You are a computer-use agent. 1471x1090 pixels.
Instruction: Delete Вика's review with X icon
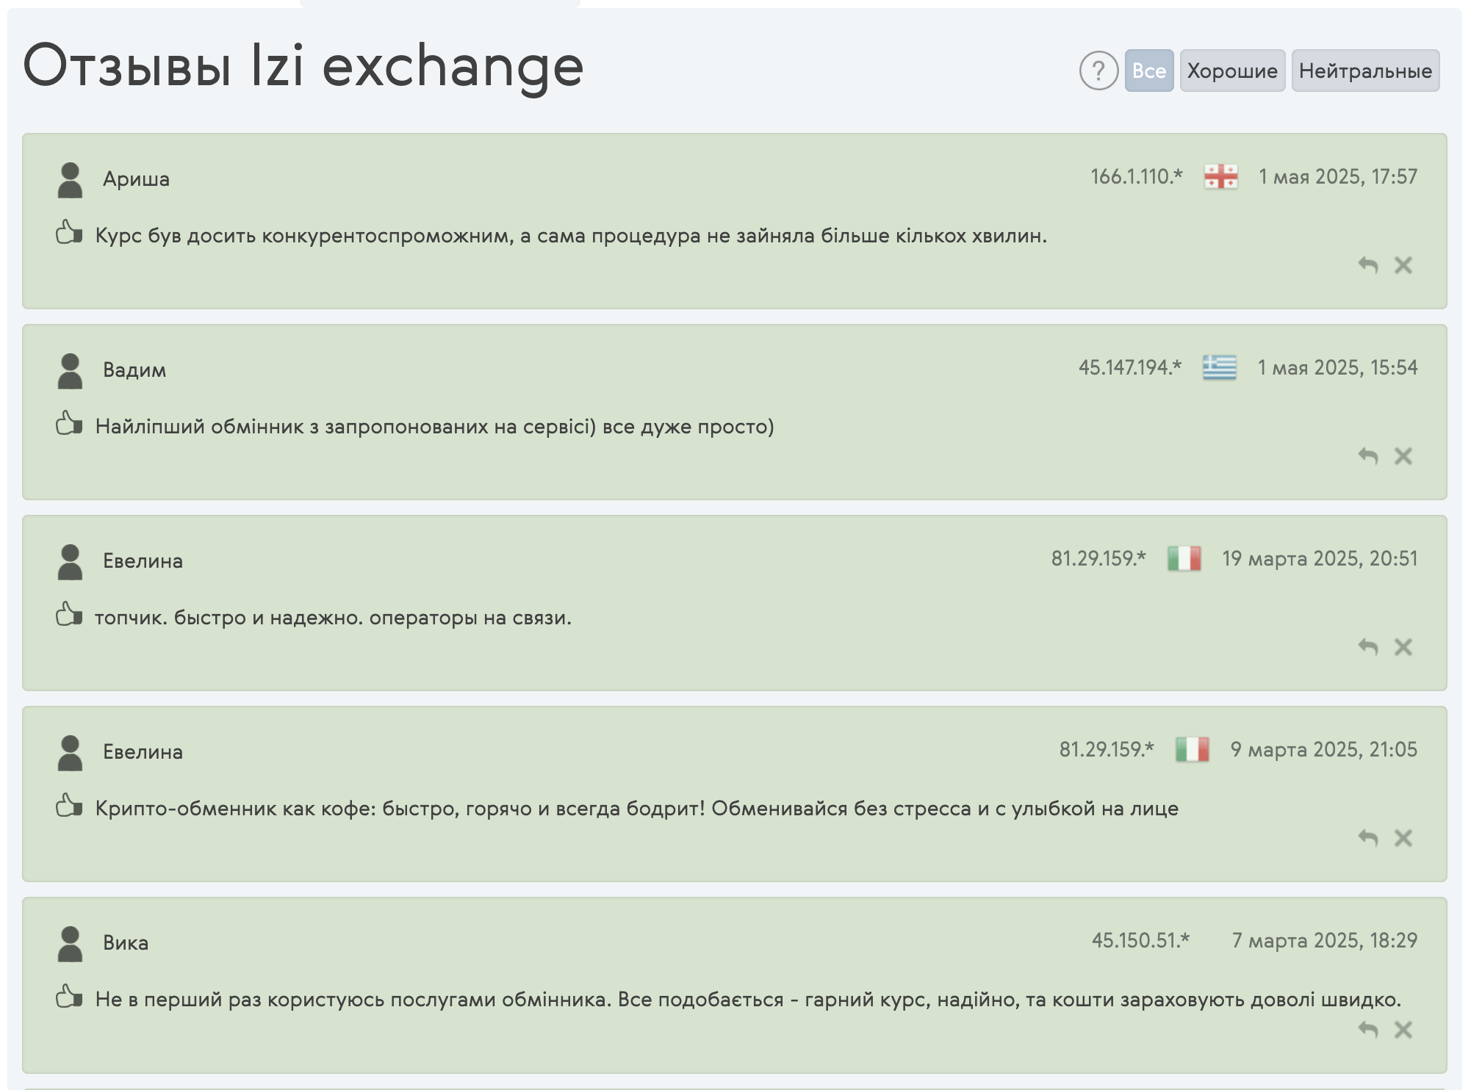[x=1403, y=1030]
